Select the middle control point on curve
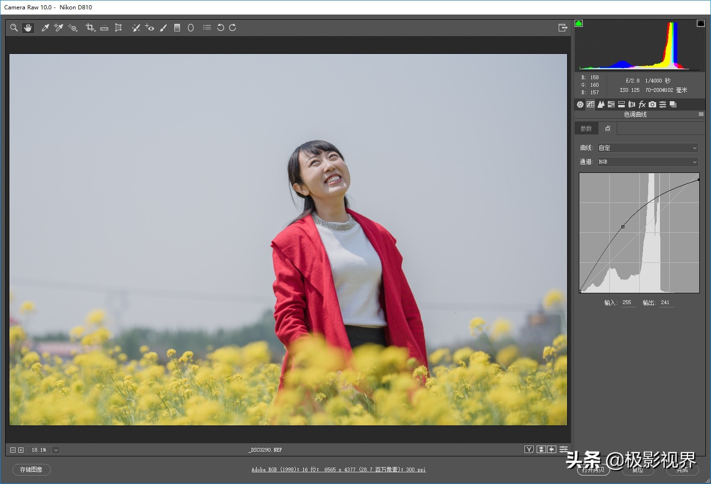Image resolution: width=711 pixels, height=484 pixels. coord(623,227)
